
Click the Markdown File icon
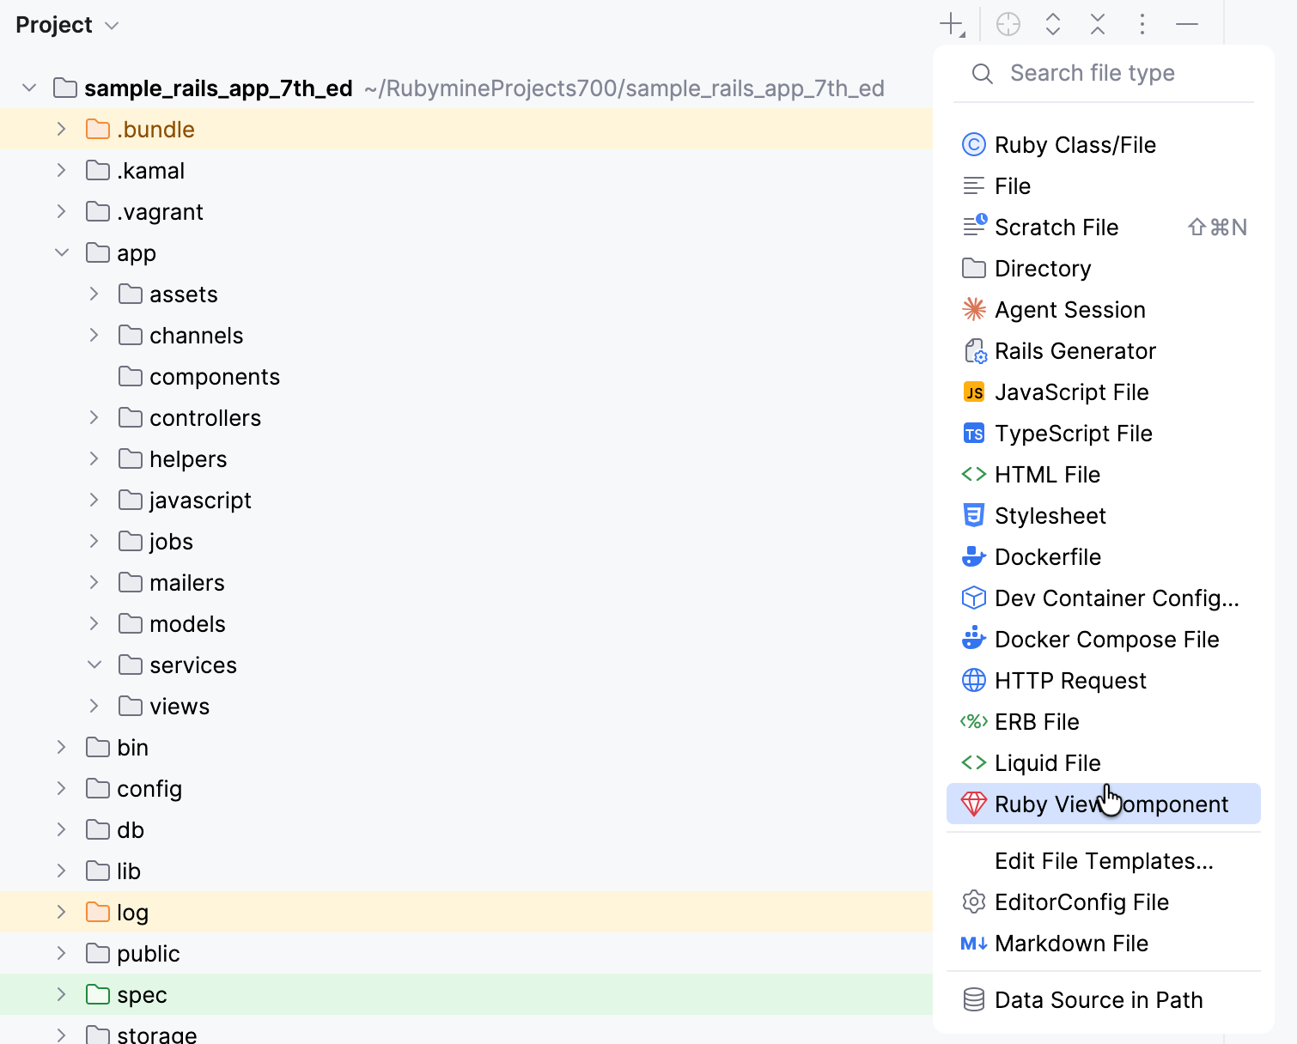click(973, 944)
